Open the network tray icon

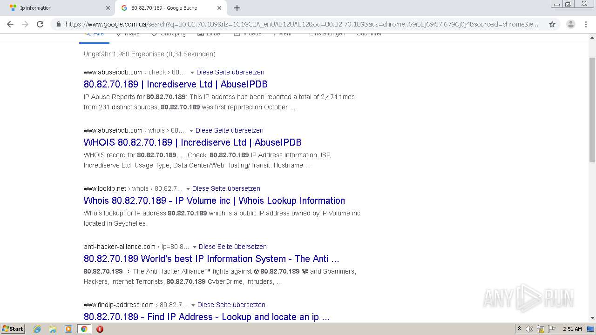(x=541, y=329)
